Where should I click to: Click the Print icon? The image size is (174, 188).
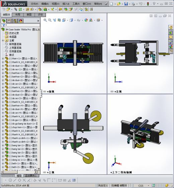133,4
